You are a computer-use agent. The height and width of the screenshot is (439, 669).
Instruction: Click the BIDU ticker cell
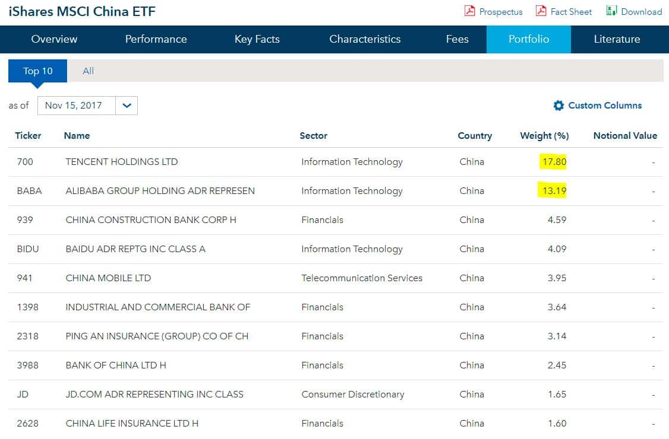point(28,249)
